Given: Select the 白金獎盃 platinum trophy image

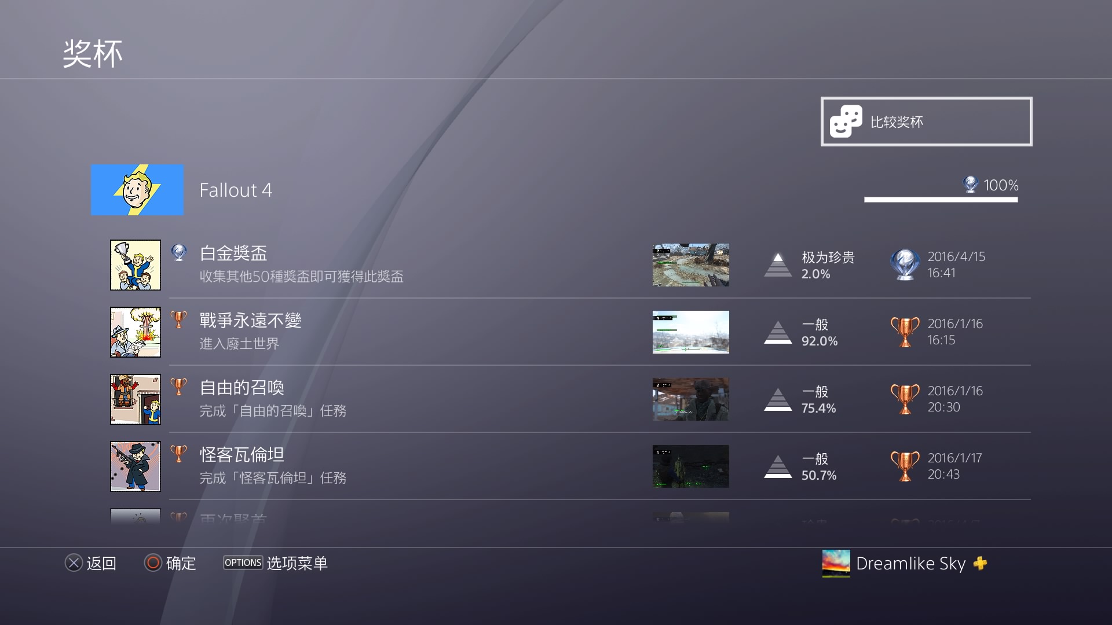Looking at the screenshot, I should (x=136, y=265).
